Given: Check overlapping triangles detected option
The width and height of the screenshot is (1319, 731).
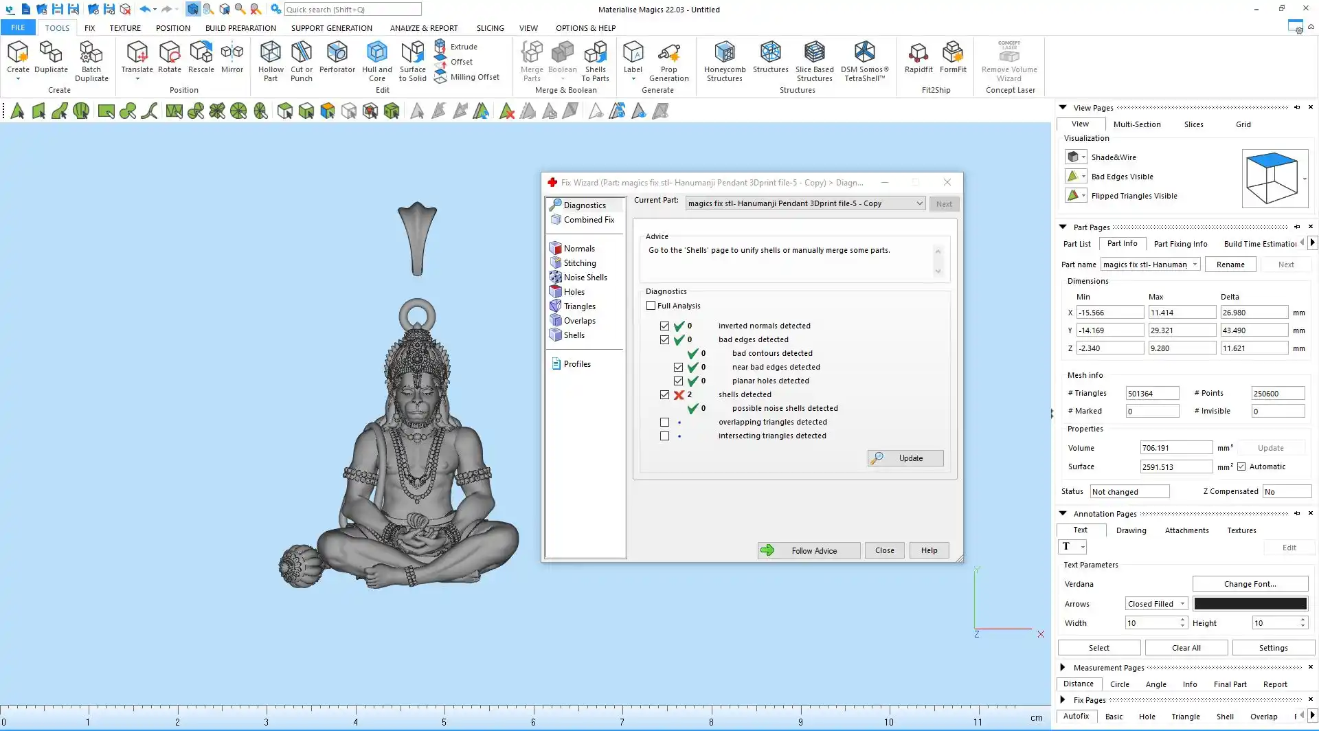Looking at the screenshot, I should pyautogui.click(x=664, y=423).
